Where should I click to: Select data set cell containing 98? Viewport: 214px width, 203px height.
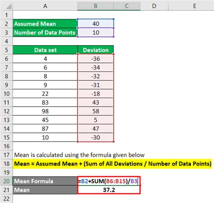point(45,111)
